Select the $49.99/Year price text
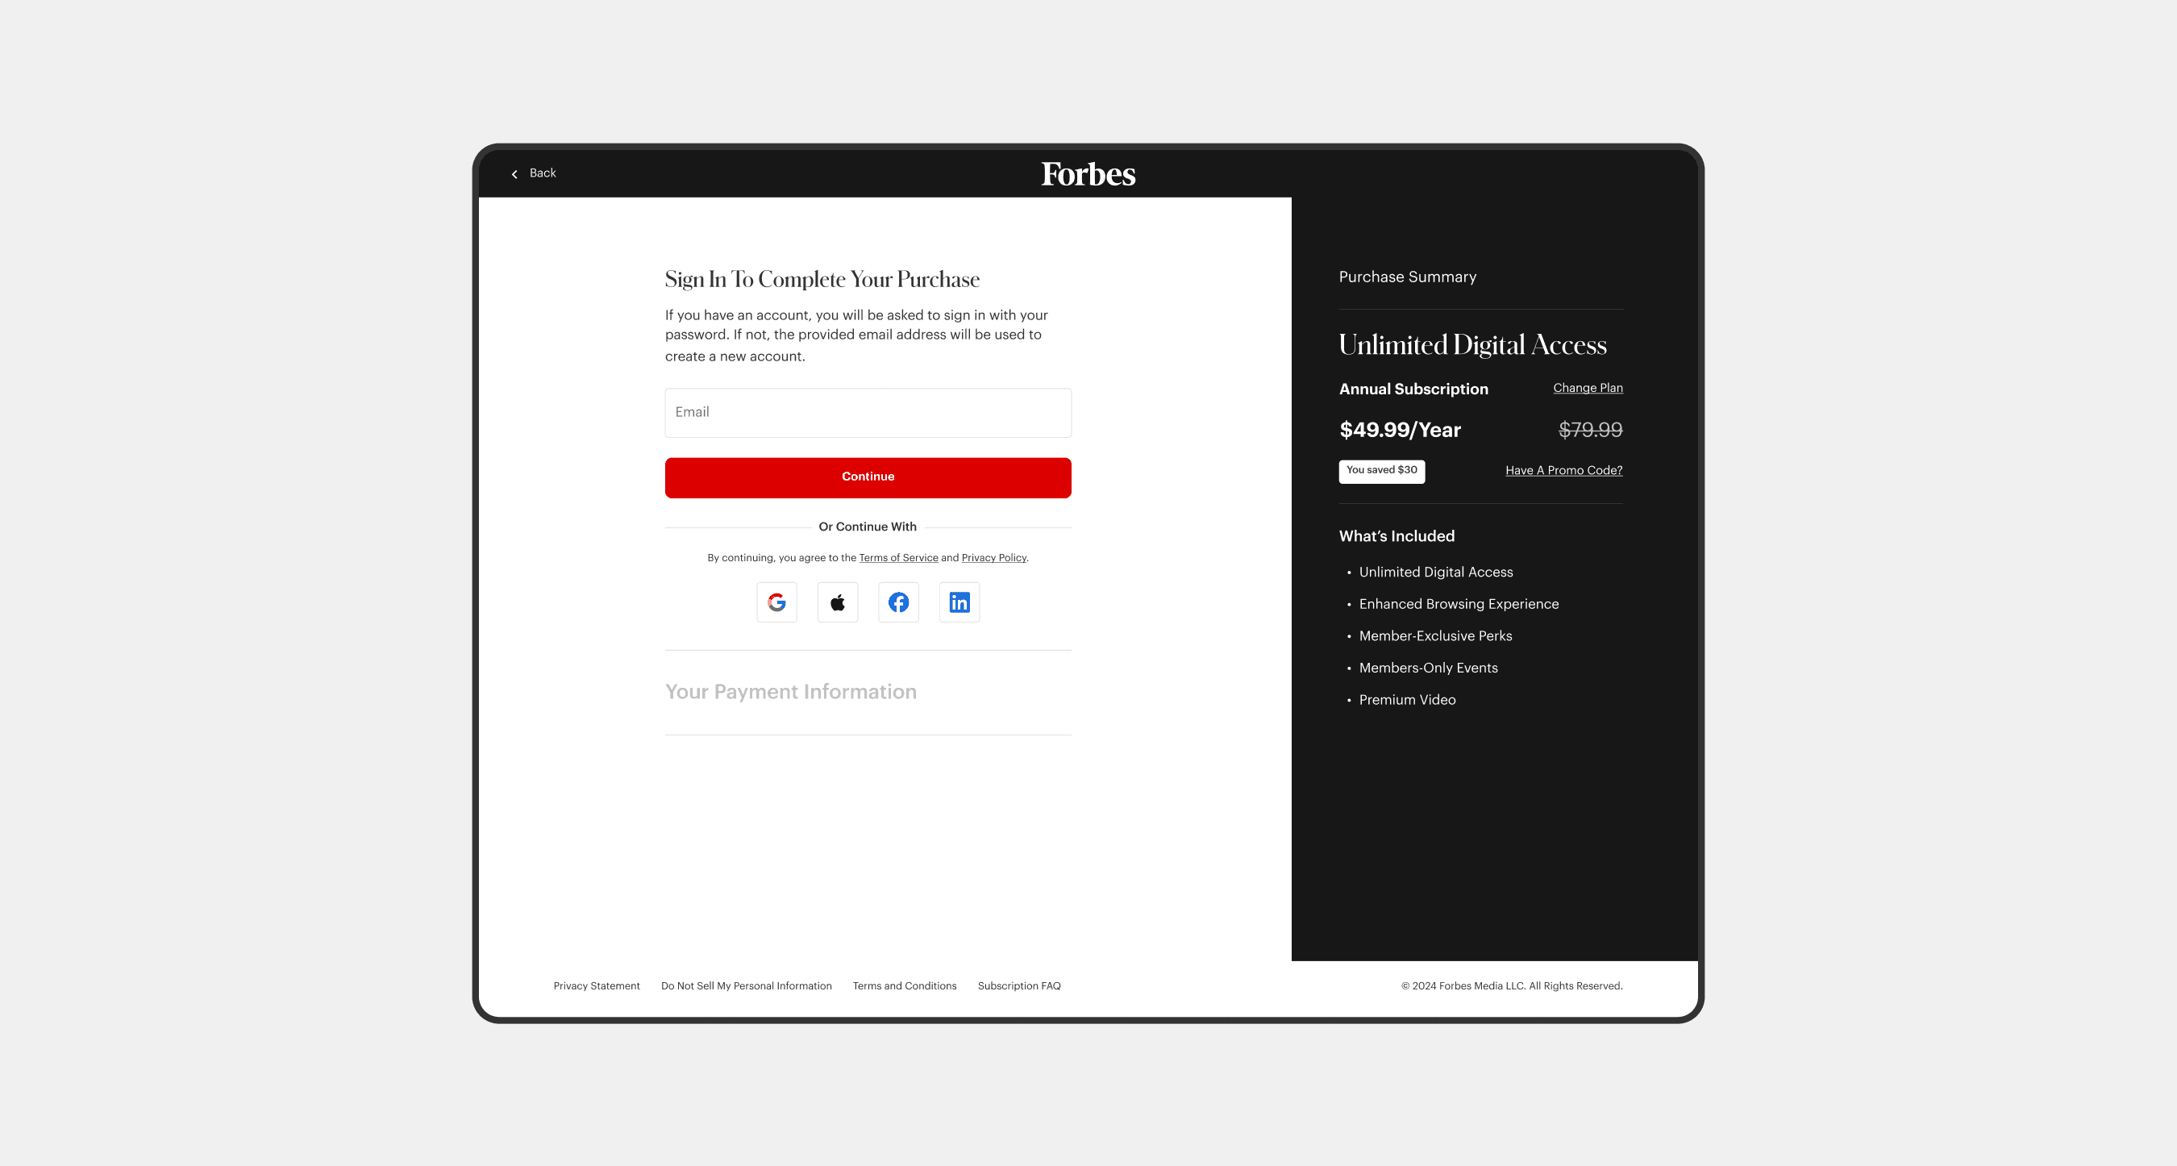The width and height of the screenshot is (2177, 1166). tap(1401, 430)
